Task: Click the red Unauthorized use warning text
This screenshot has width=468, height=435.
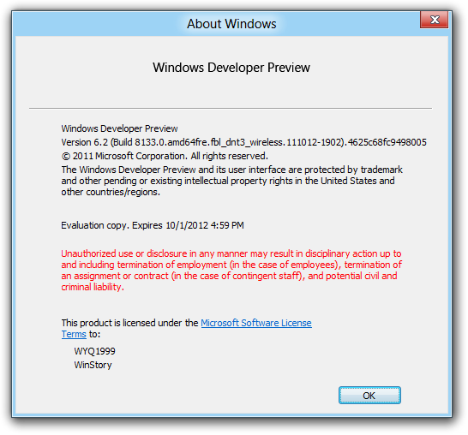Action: coord(231,270)
